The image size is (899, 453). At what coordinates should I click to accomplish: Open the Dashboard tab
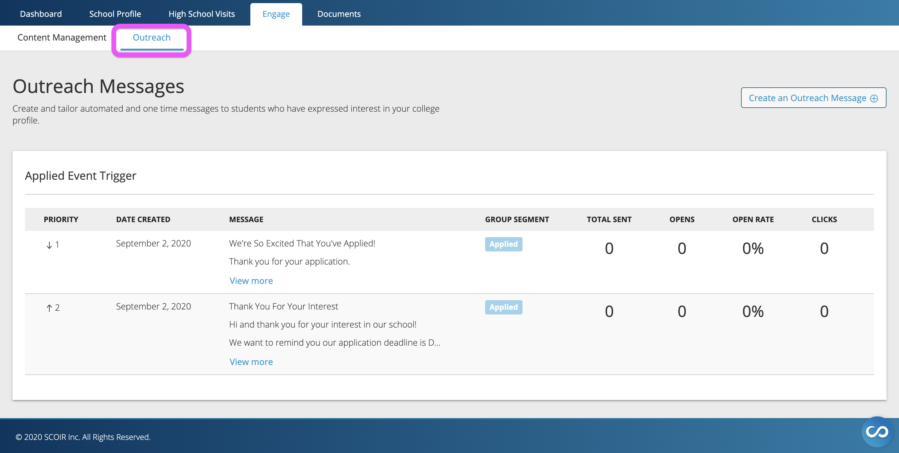click(x=41, y=14)
